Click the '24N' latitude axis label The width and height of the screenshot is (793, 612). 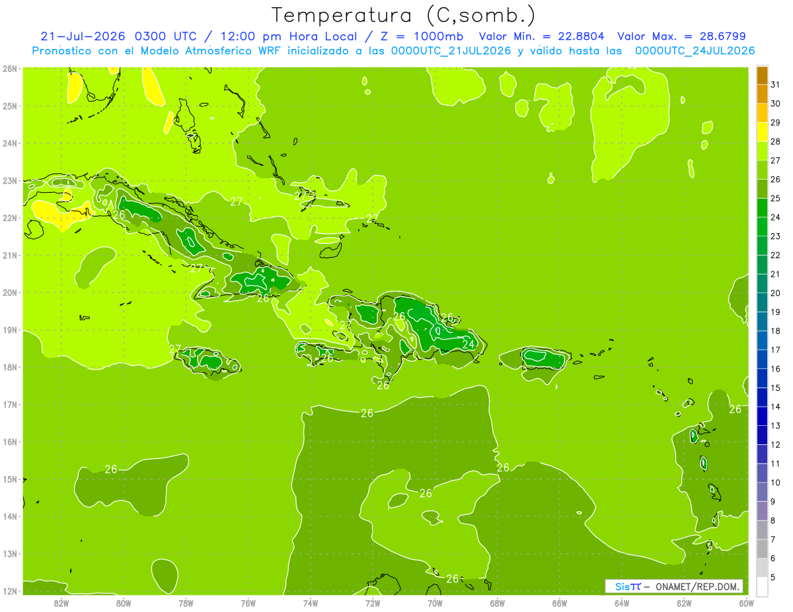point(9,143)
